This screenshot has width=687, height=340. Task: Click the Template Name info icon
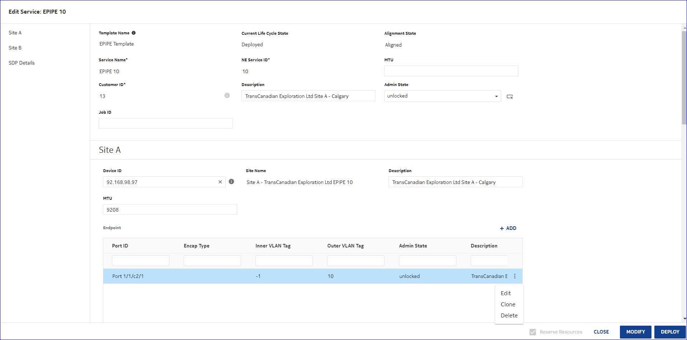pos(133,33)
